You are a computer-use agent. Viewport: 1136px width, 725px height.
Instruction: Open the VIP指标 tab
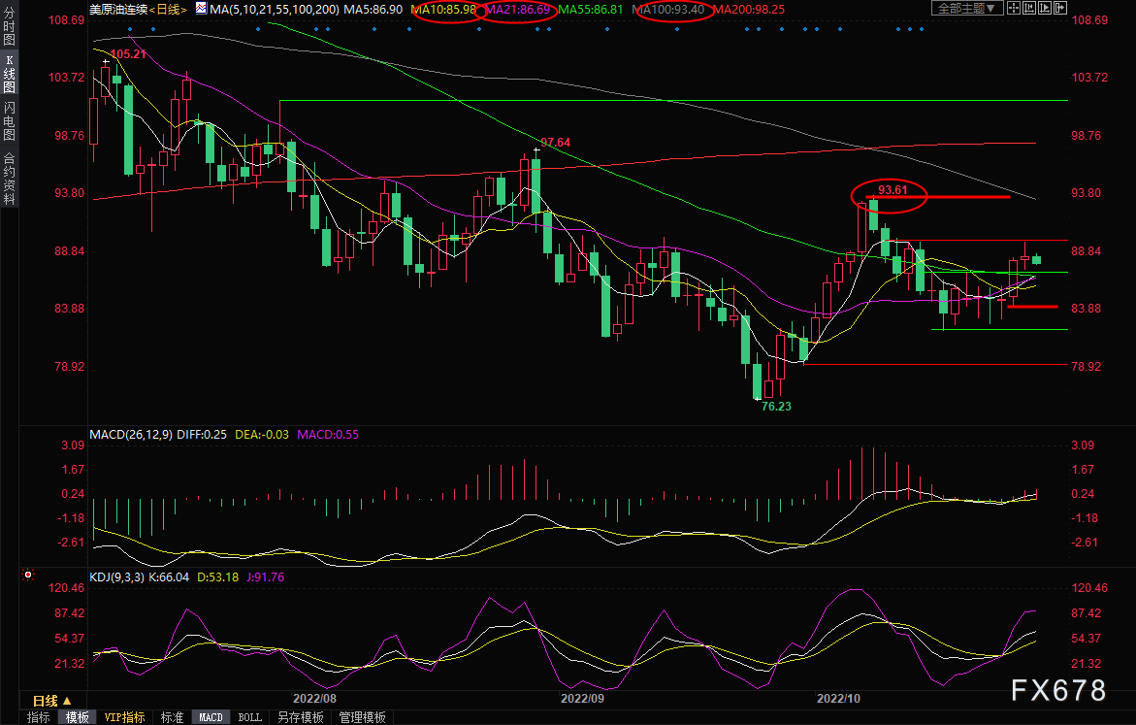(124, 717)
